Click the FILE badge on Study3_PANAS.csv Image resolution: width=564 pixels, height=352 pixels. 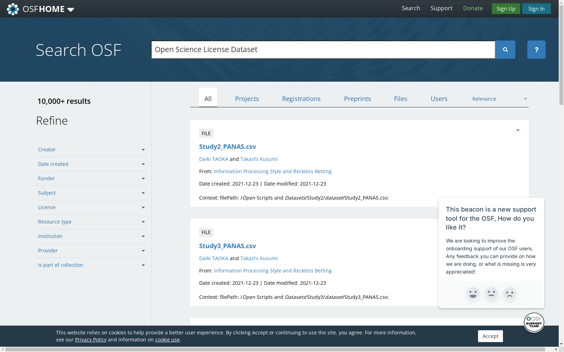click(x=206, y=232)
